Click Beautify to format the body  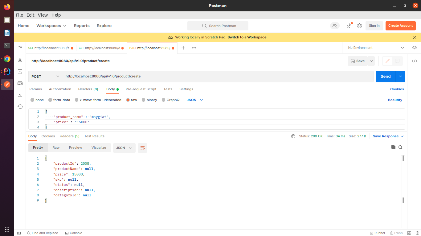click(x=395, y=100)
